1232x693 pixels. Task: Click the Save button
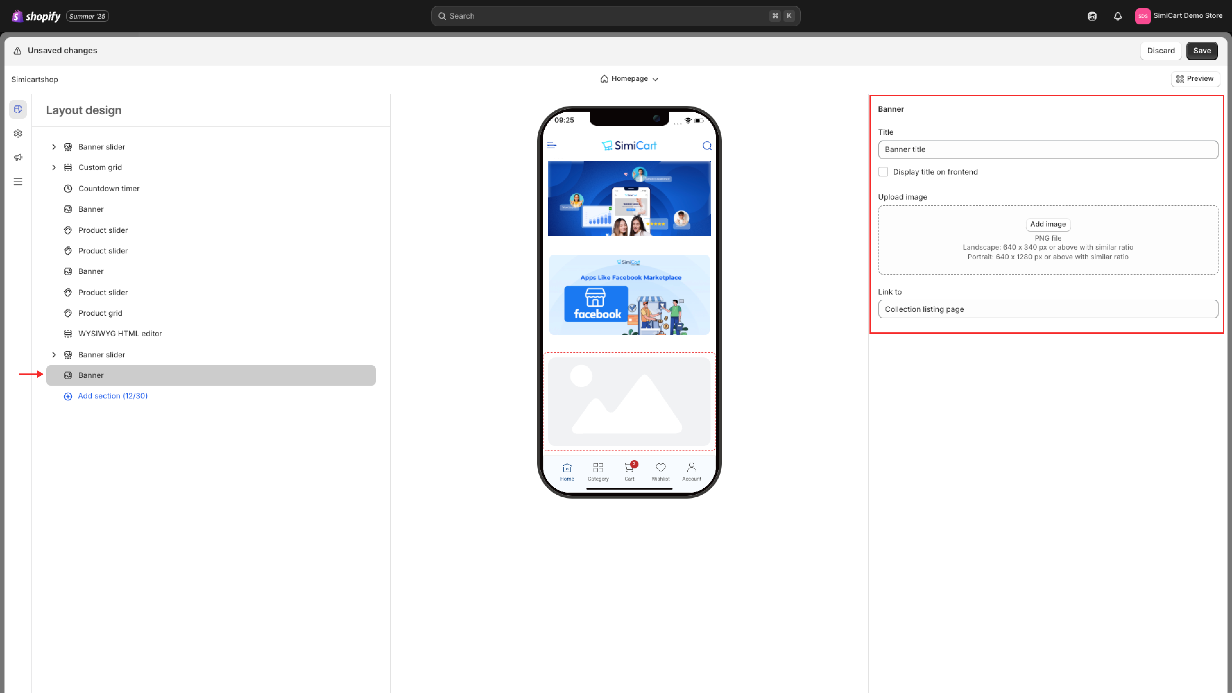1202,51
